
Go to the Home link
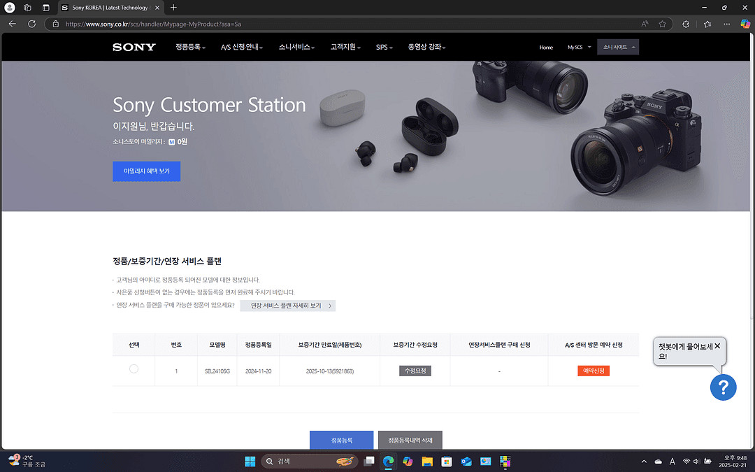tap(546, 48)
